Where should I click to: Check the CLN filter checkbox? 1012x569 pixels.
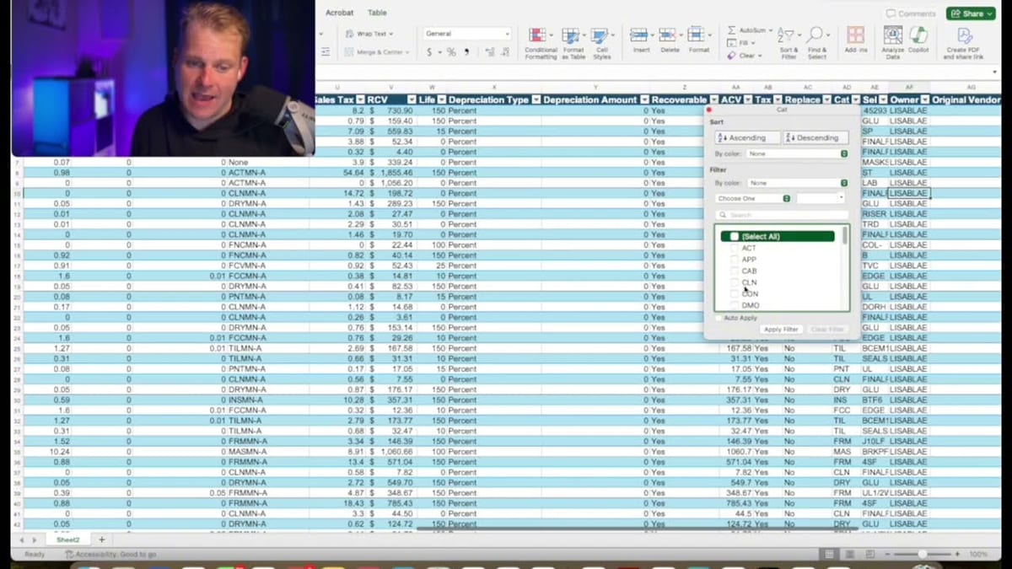[x=735, y=282]
